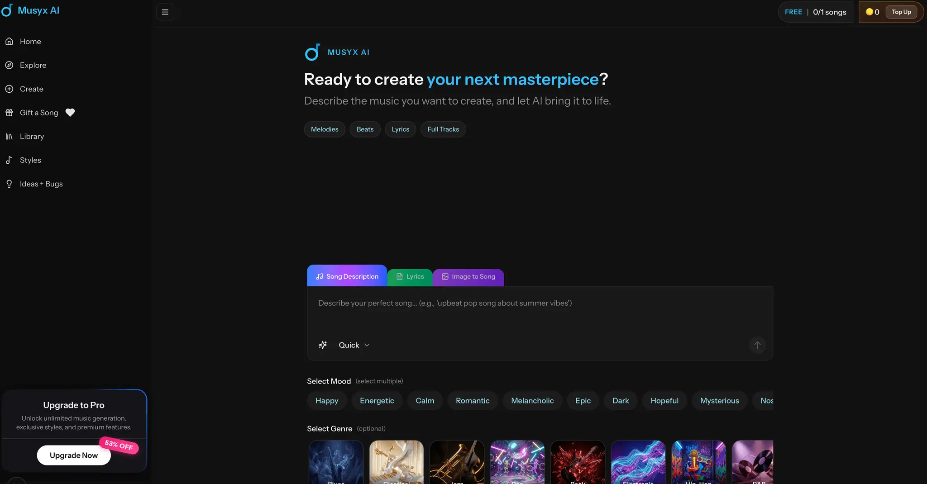
Task: Open the Quick mode dropdown
Action: coord(354,345)
